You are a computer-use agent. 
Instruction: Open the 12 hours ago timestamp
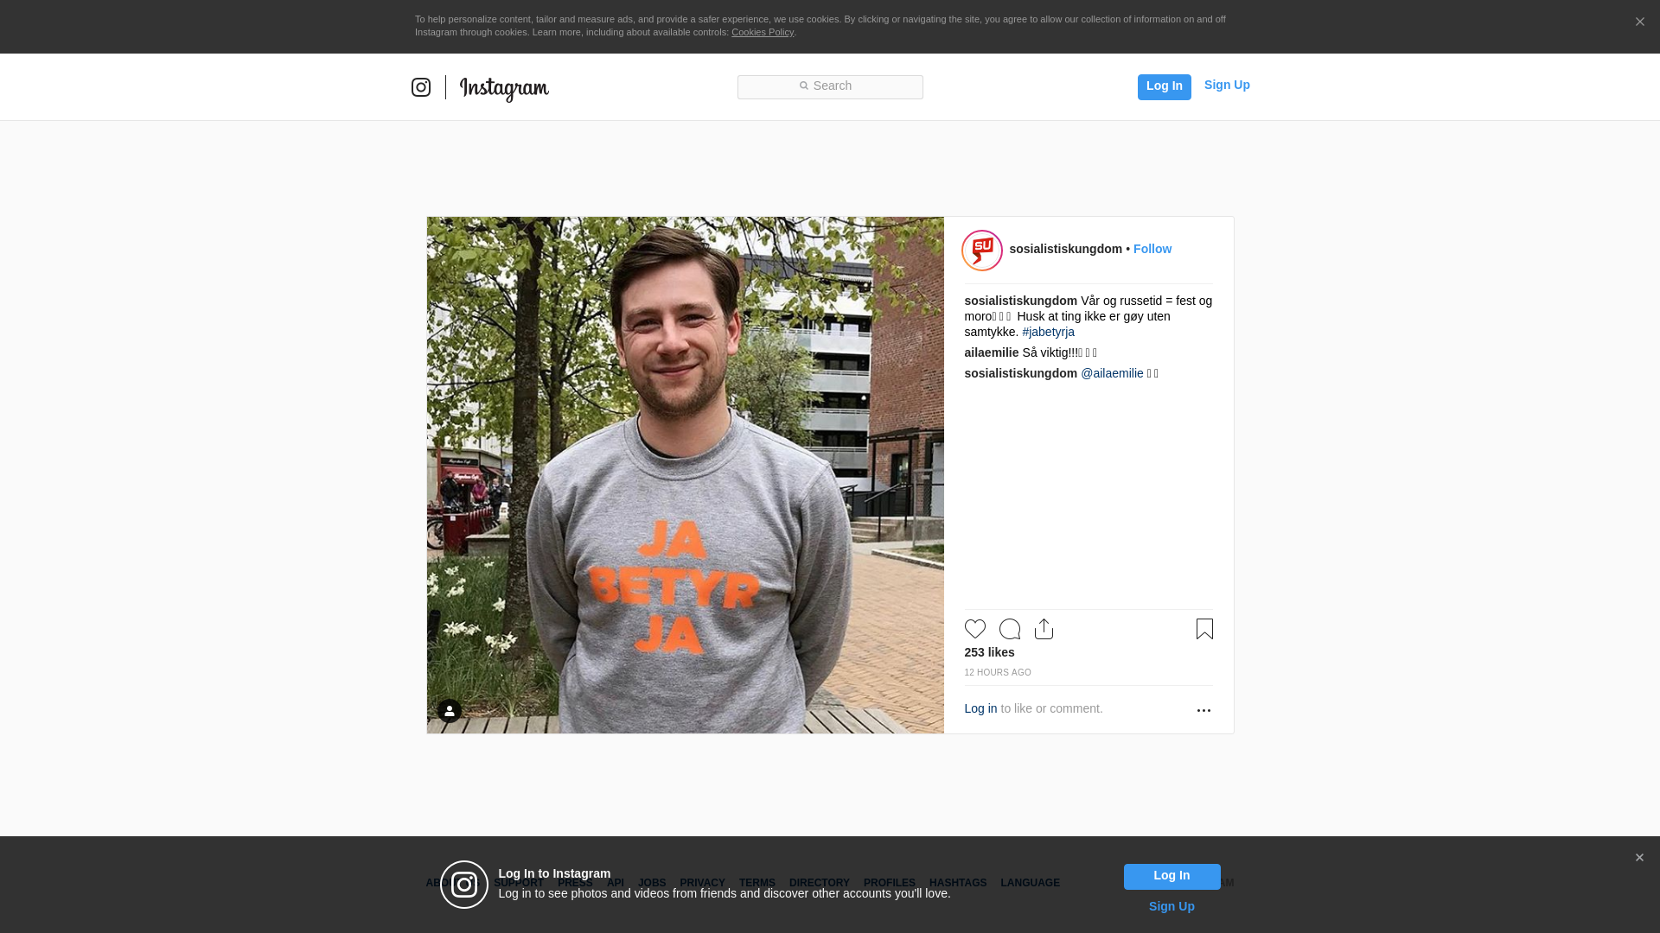point(998,672)
